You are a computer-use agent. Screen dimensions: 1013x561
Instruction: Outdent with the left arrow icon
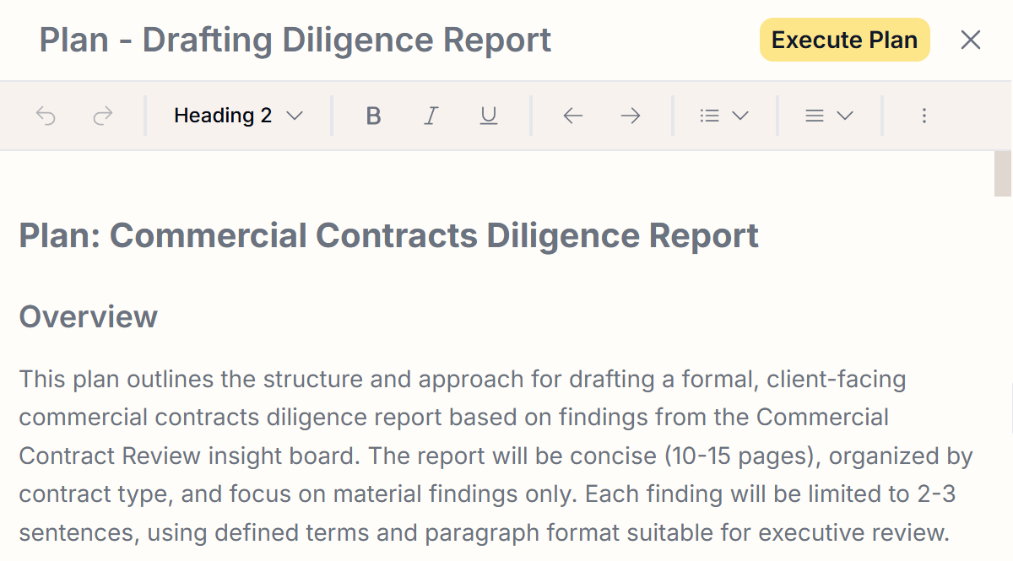pos(573,116)
